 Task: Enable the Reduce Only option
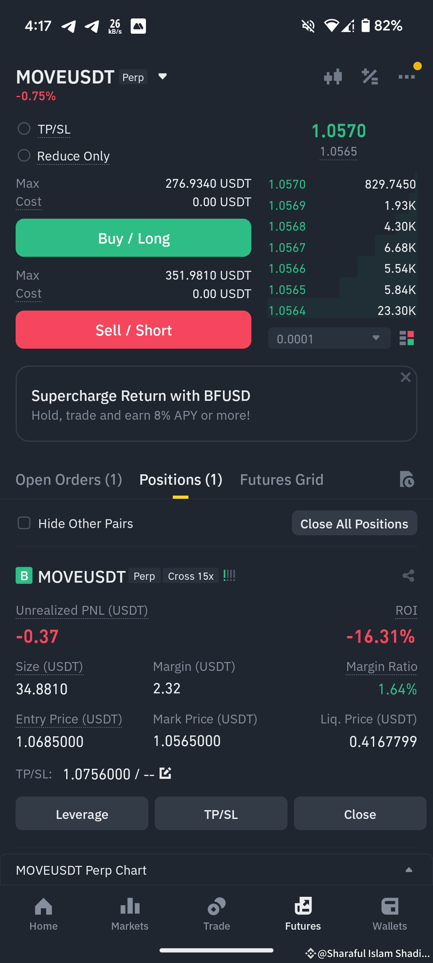(x=24, y=155)
